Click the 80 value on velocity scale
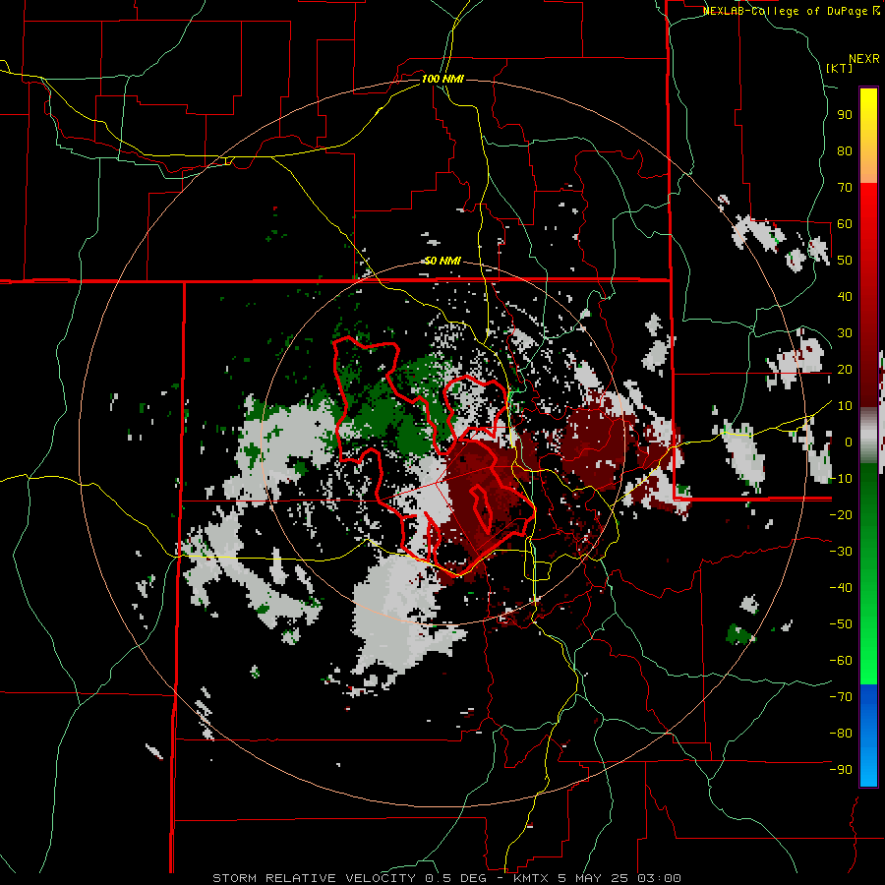Image resolution: width=885 pixels, height=885 pixels. click(x=845, y=150)
